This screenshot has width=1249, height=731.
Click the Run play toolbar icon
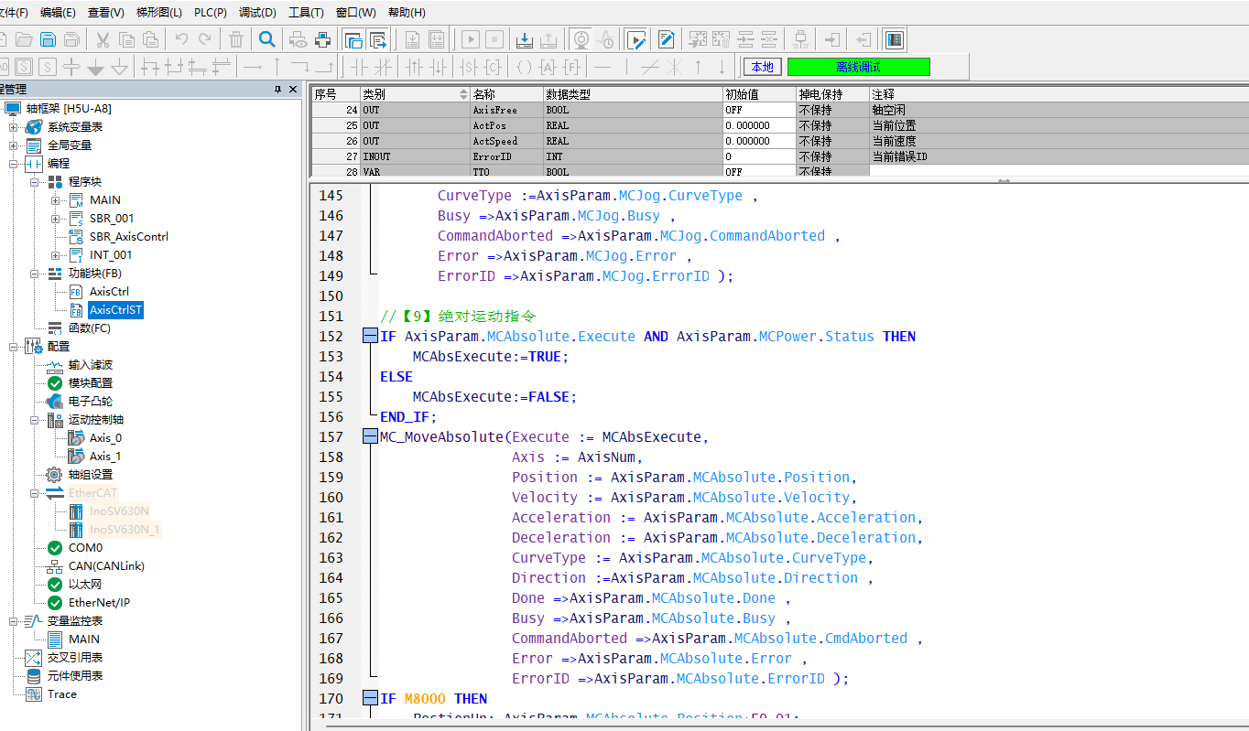tap(471, 39)
